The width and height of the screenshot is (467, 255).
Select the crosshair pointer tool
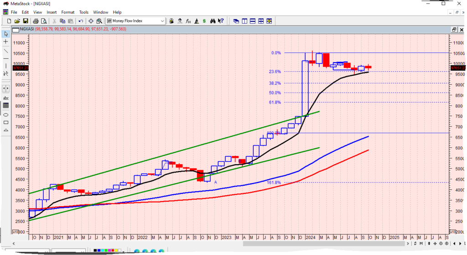[x=6, y=42]
